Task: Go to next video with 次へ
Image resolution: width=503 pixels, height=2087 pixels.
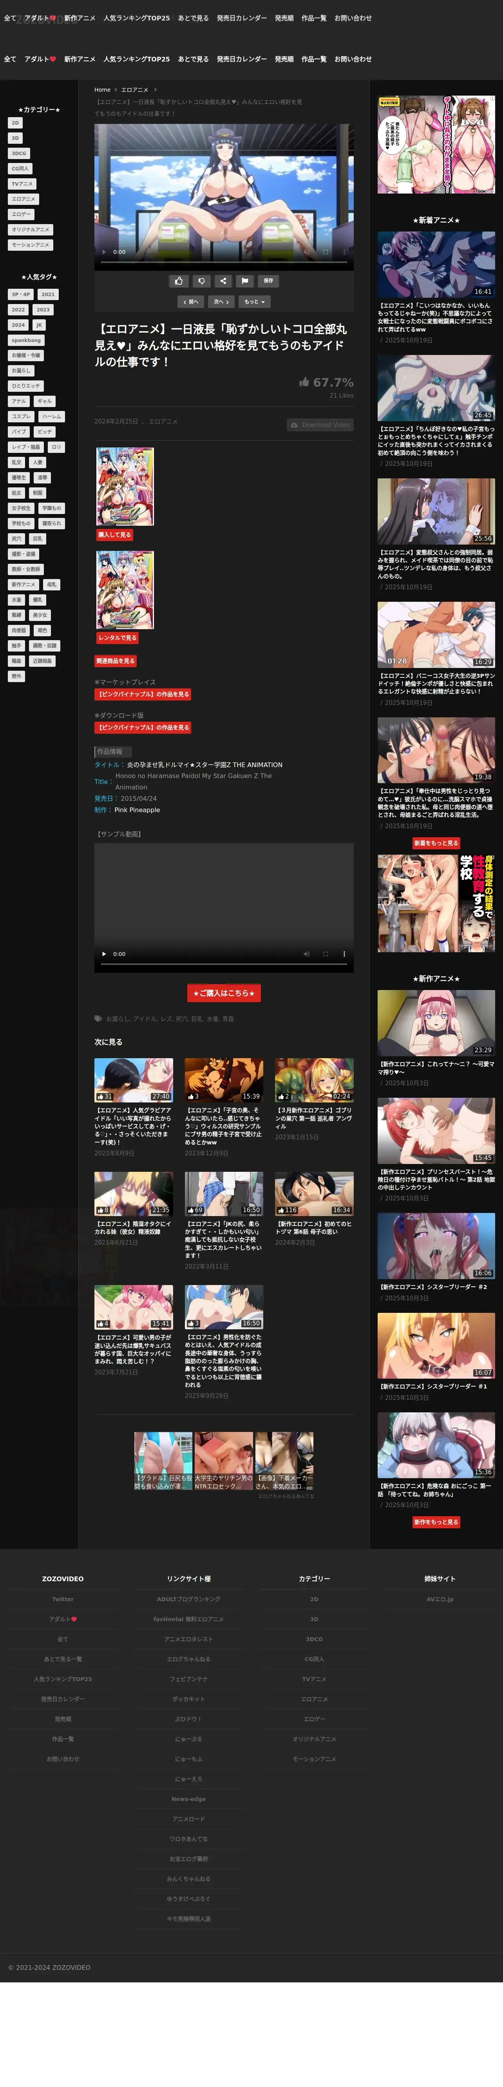Action: (x=221, y=301)
